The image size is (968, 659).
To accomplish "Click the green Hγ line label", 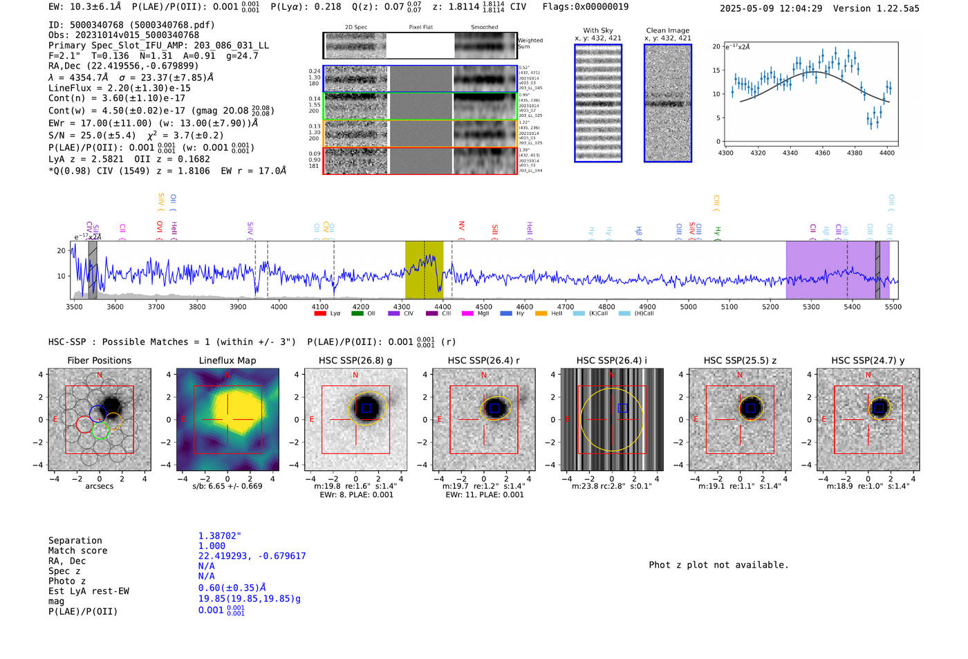I will pyautogui.click(x=718, y=232).
